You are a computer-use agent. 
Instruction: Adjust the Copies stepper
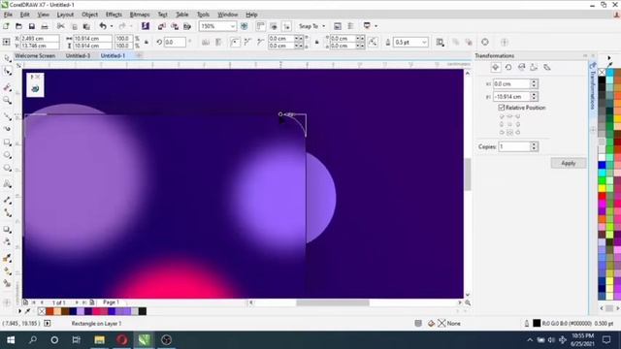[534, 146]
